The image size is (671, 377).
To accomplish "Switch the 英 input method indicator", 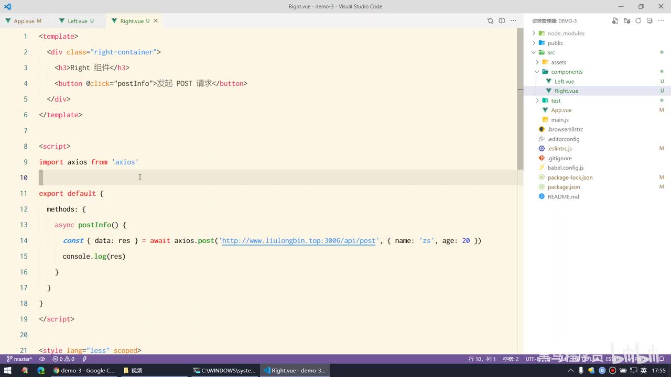I will (644, 370).
